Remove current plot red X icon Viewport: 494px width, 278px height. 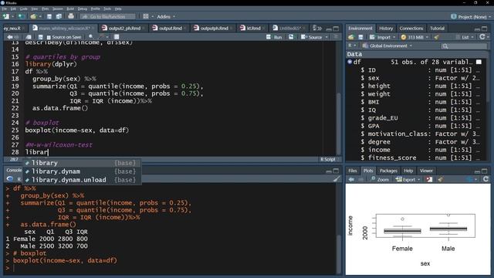click(429, 179)
